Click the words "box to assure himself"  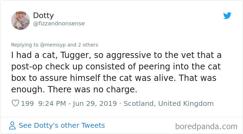56,78
